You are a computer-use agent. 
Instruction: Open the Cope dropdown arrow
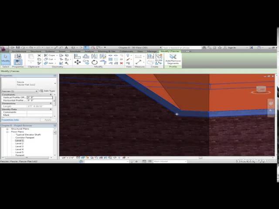point(57,55)
